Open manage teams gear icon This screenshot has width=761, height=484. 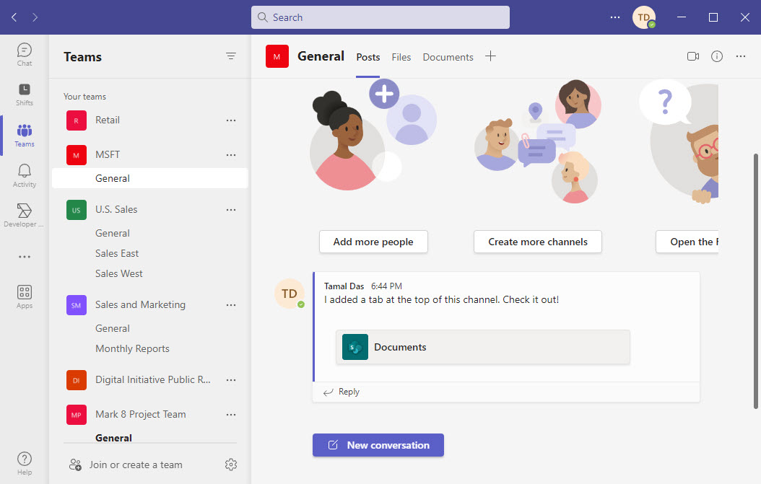tap(231, 465)
